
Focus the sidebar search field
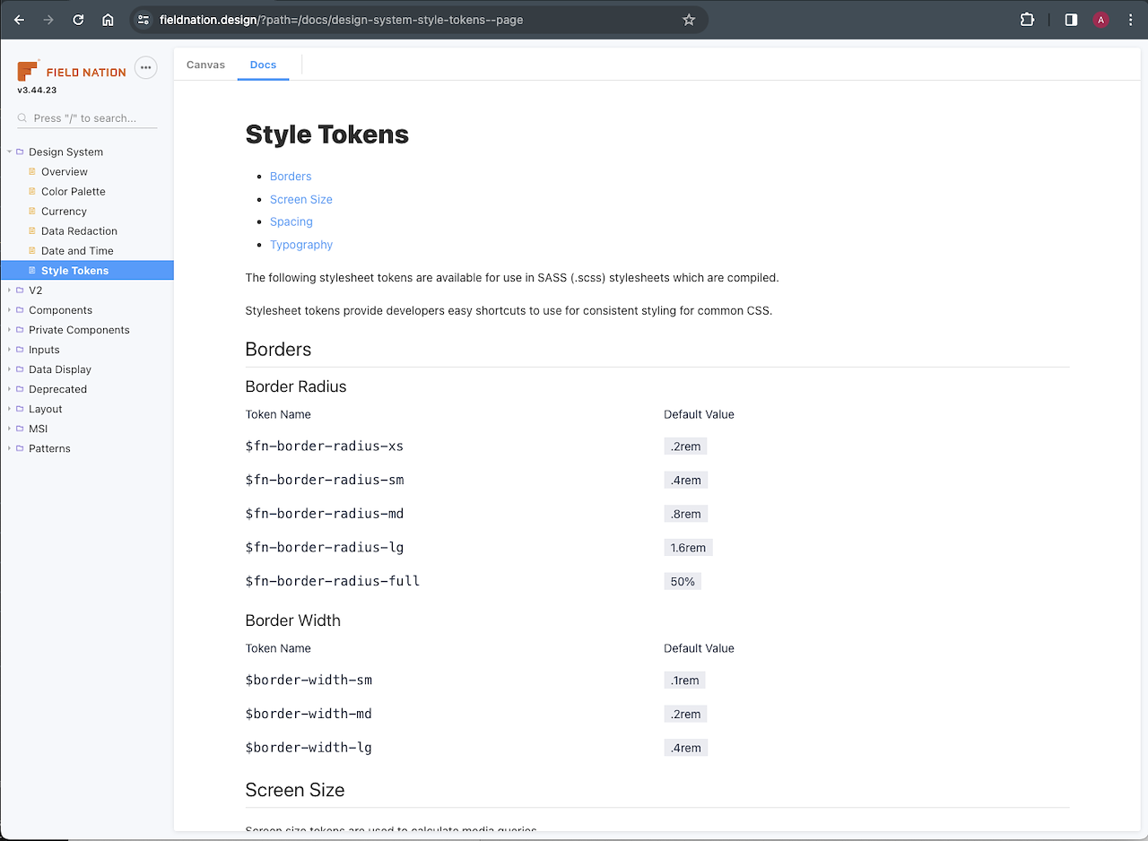[90, 118]
